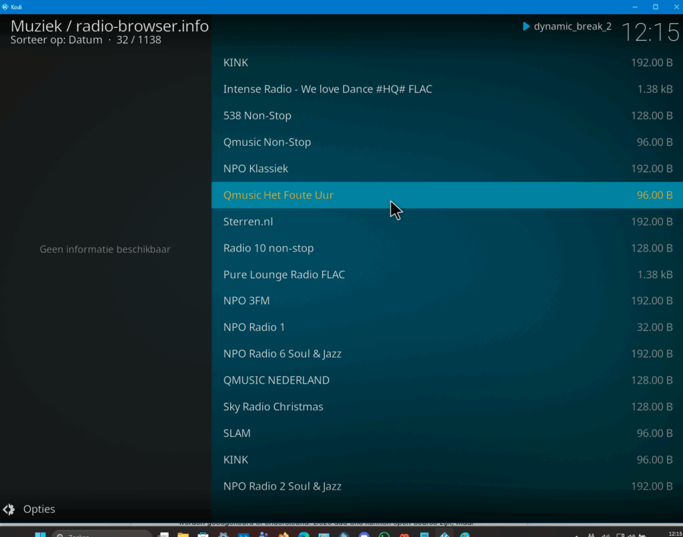This screenshot has height=537, width=683.
Task: Open the Opties gear icon
Action: click(9, 510)
